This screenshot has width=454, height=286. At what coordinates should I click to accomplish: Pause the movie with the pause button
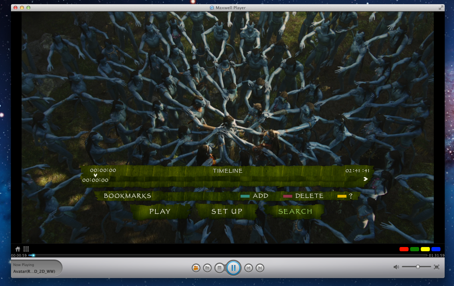(233, 268)
